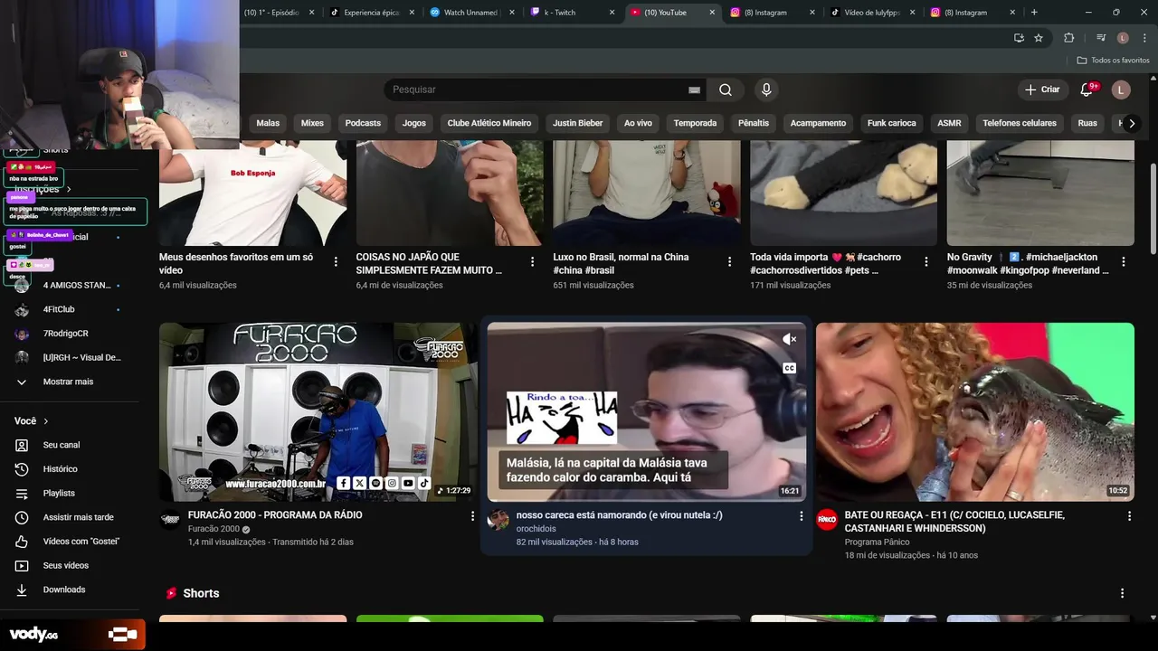The image size is (1158, 651).
Task: Open options for Toda vida importa short
Action: pos(925,261)
